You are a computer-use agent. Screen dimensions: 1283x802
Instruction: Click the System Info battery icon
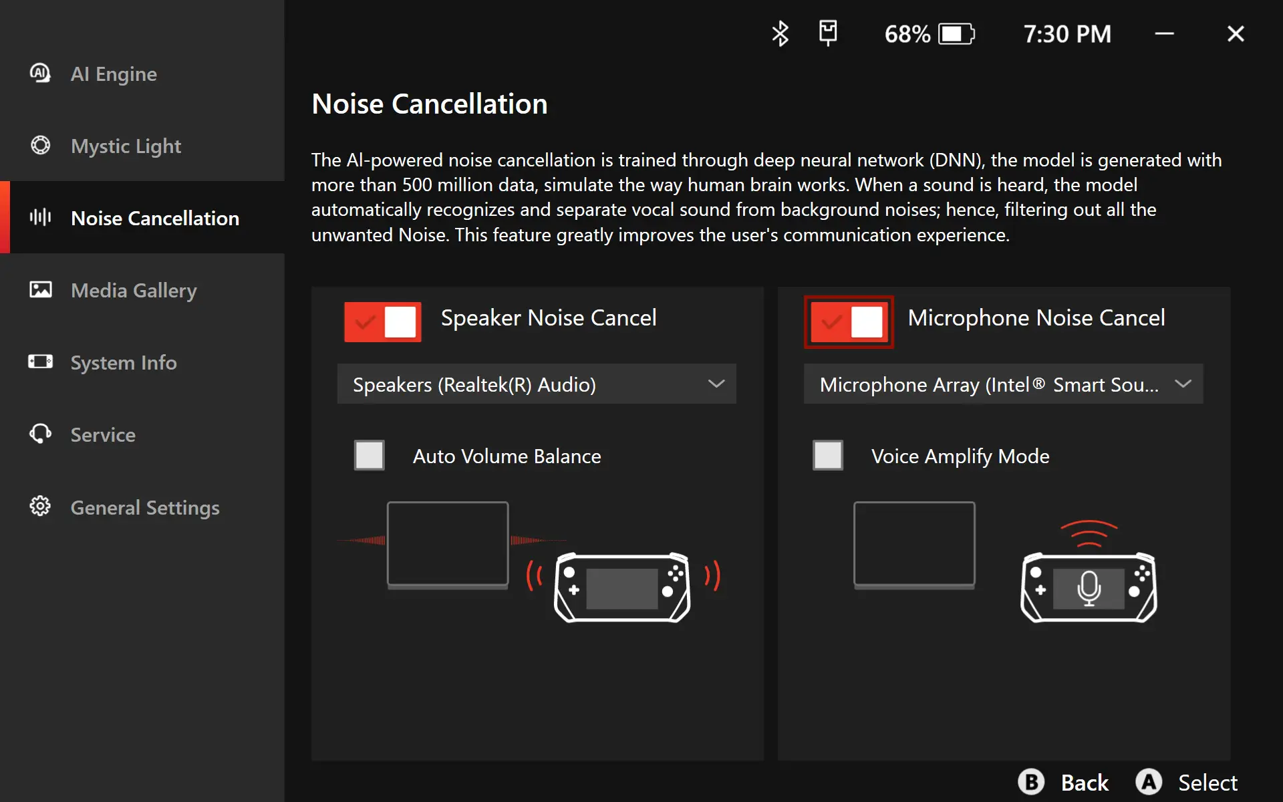(40, 362)
